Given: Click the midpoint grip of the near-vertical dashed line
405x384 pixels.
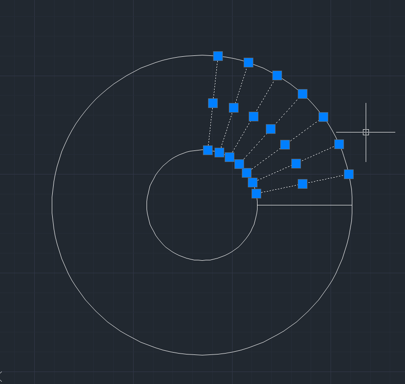Looking at the screenshot, I should coord(213,103).
